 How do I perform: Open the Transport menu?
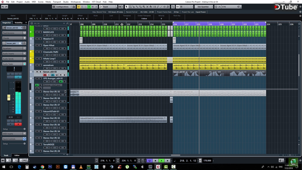(57, 2)
